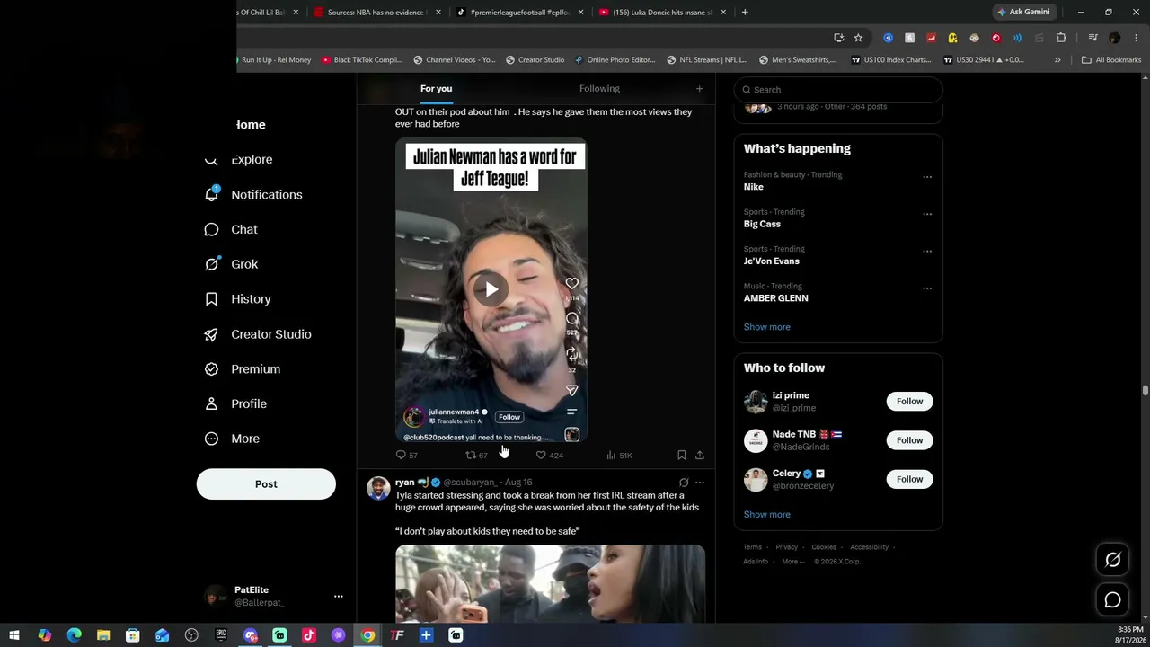The image size is (1150, 647).
Task: Open All Bookmarks folder
Action: pos(1111,60)
